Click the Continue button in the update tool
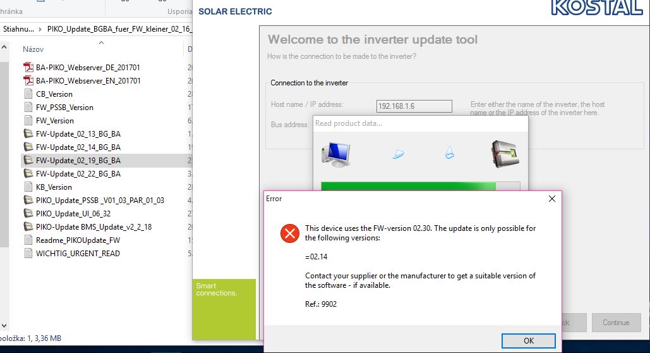The width and height of the screenshot is (650, 353). pyautogui.click(x=616, y=322)
